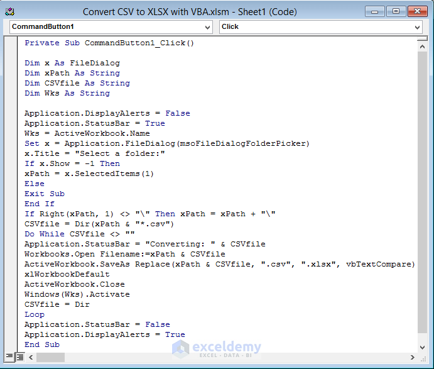Click the 'Exit Sub' line

point(45,194)
